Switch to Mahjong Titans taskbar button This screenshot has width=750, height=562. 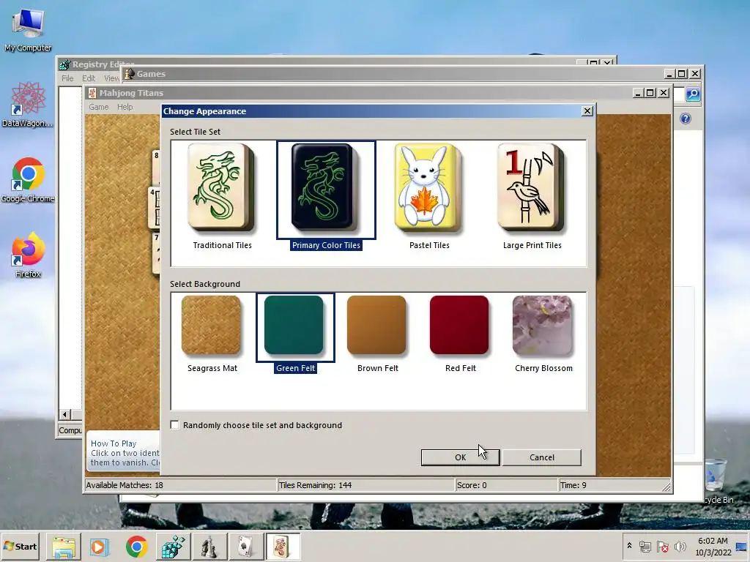tap(282, 547)
